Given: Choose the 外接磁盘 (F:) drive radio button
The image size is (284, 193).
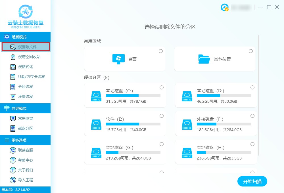Looking at the screenshot, I should [252, 116].
